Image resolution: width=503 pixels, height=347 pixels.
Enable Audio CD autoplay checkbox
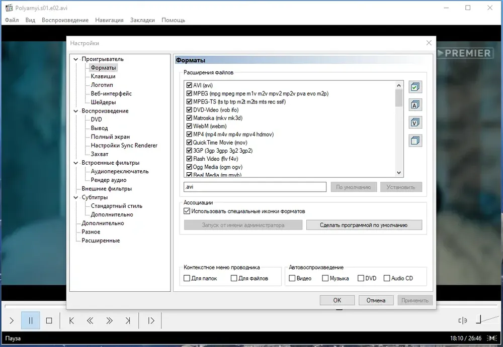(x=387, y=278)
